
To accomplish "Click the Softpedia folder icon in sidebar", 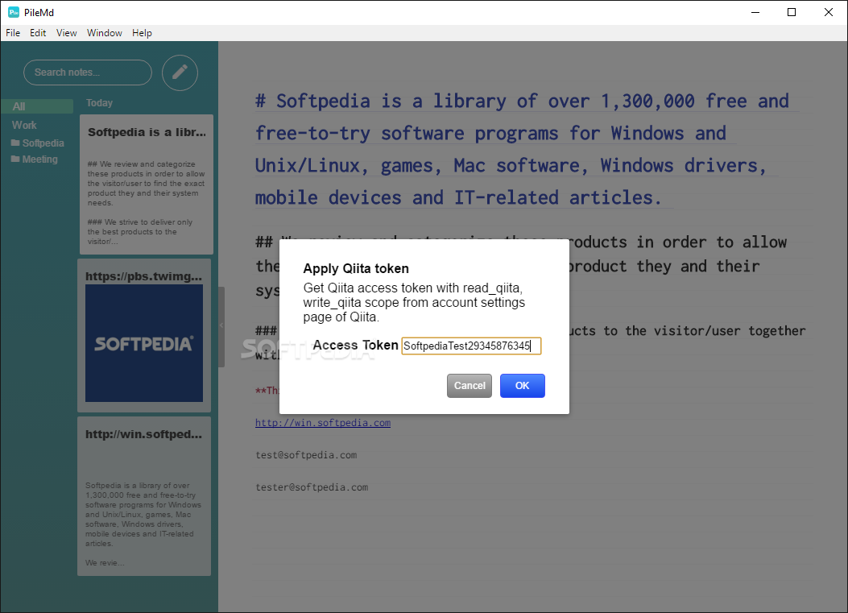I will (15, 143).
